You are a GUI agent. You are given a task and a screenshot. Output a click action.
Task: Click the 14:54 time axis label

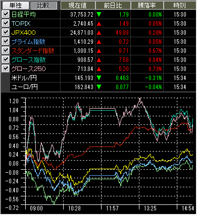click(x=188, y=208)
